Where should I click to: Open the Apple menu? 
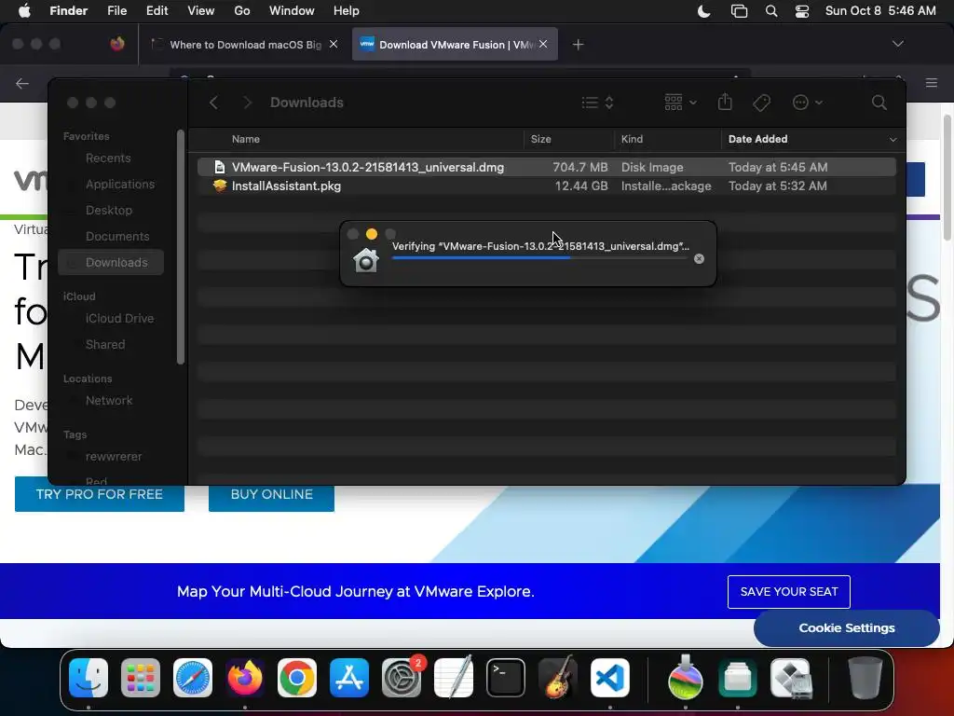24,11
